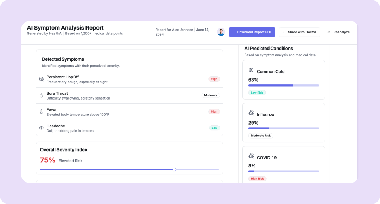This screenshot has height=204, width=380.
Task: Open Alex Johnson's profile avatar
Action: [221, 32]
